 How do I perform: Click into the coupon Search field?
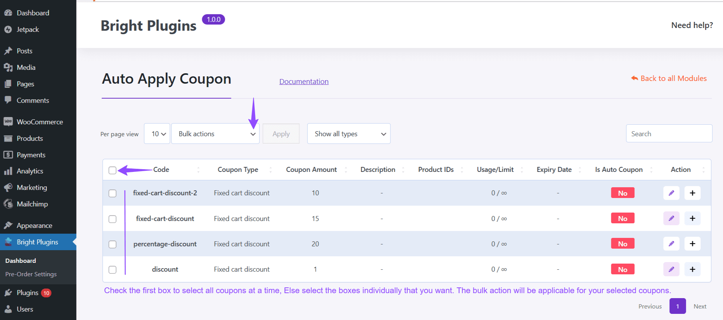coord(668,134)
